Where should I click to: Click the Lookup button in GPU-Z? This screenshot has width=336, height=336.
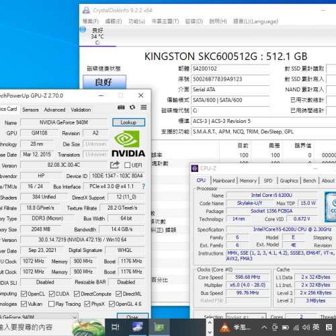pyautogui.click(x=128, y=122)
